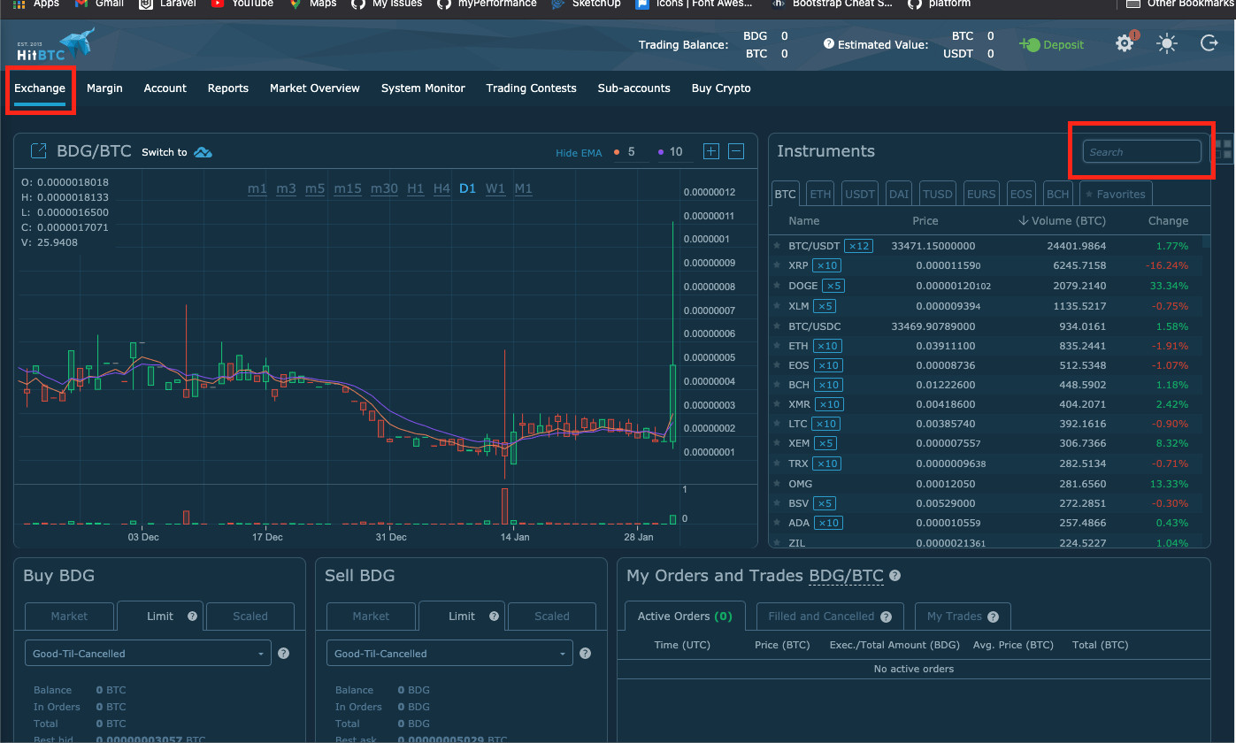The width and height of the screenshot is (1236, 743).
Task: Favorite the OMG row star
Action: 778,484
